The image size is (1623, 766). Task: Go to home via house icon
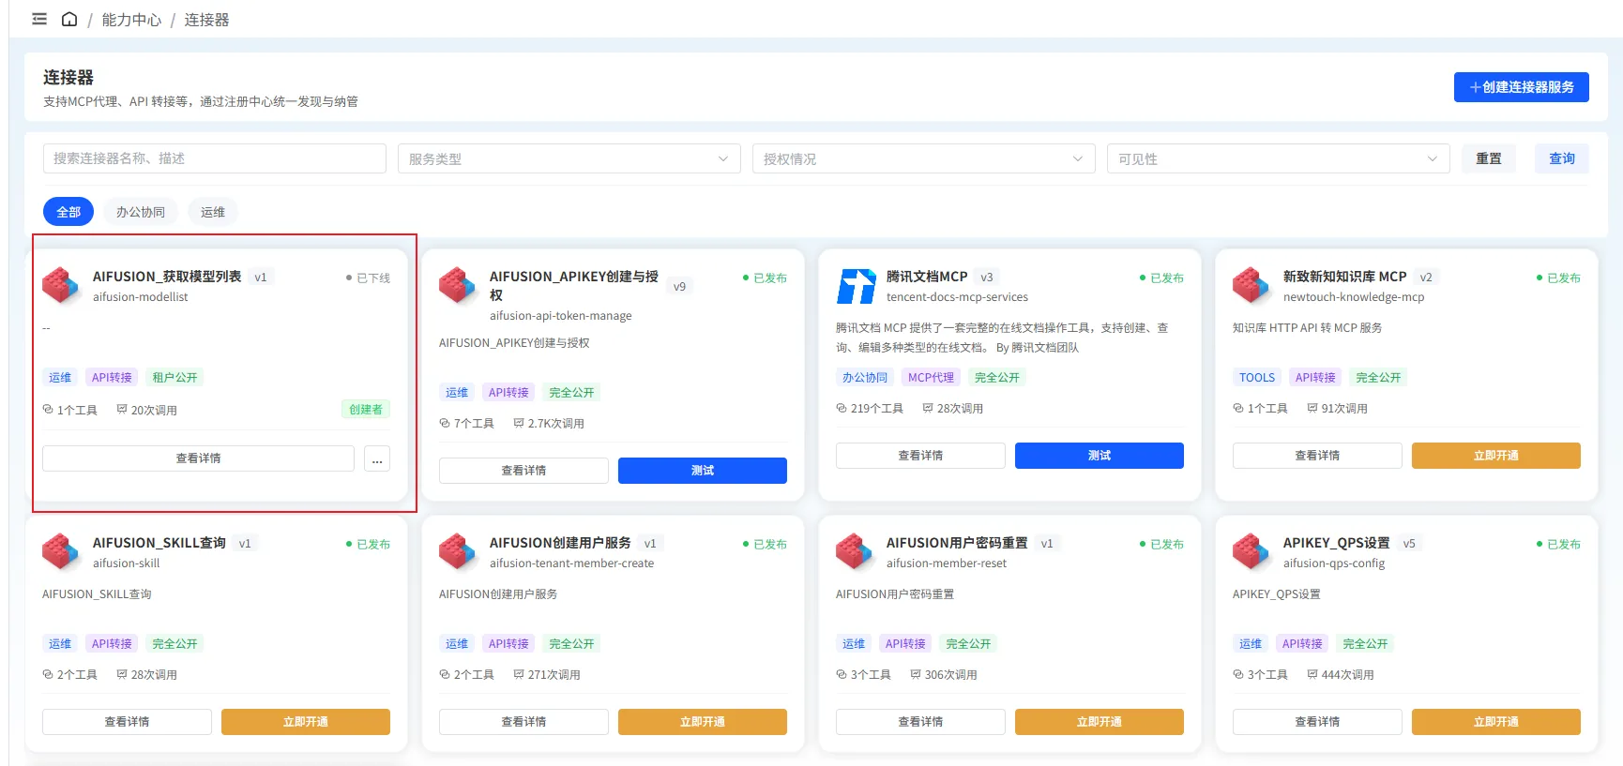pos(69,19)
